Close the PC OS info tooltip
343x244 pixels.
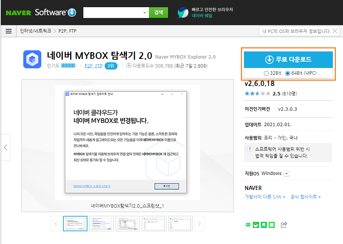pos(335,31)
